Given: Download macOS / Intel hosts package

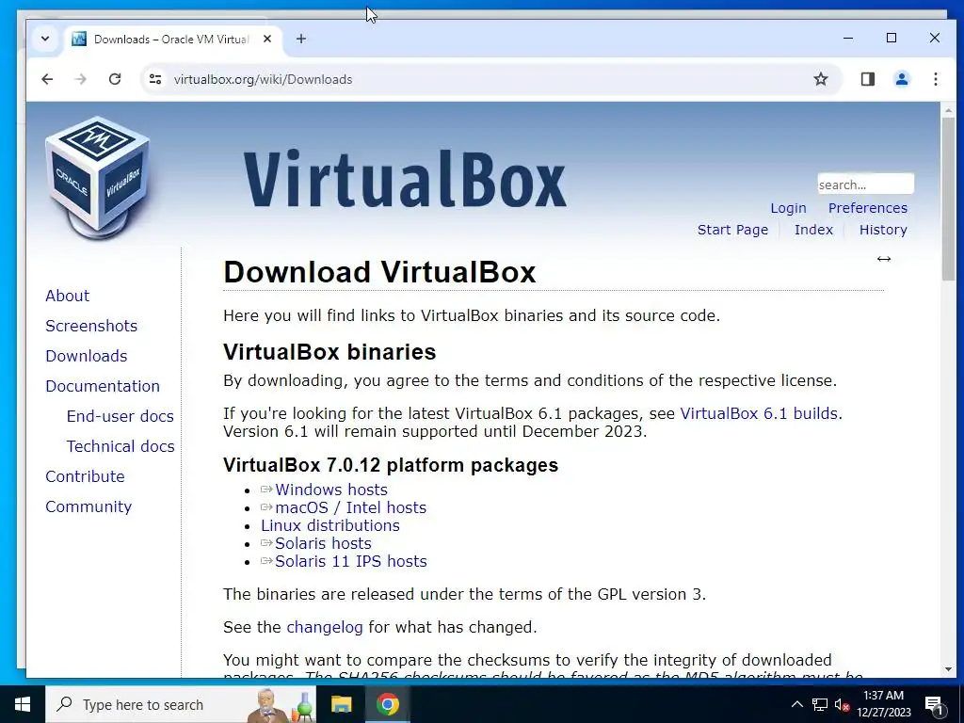Looking at the screenshot, I should (x=350, y=507).
